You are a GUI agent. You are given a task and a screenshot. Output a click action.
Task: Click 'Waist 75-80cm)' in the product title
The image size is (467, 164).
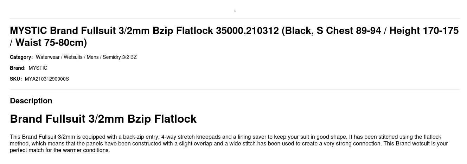51,43
